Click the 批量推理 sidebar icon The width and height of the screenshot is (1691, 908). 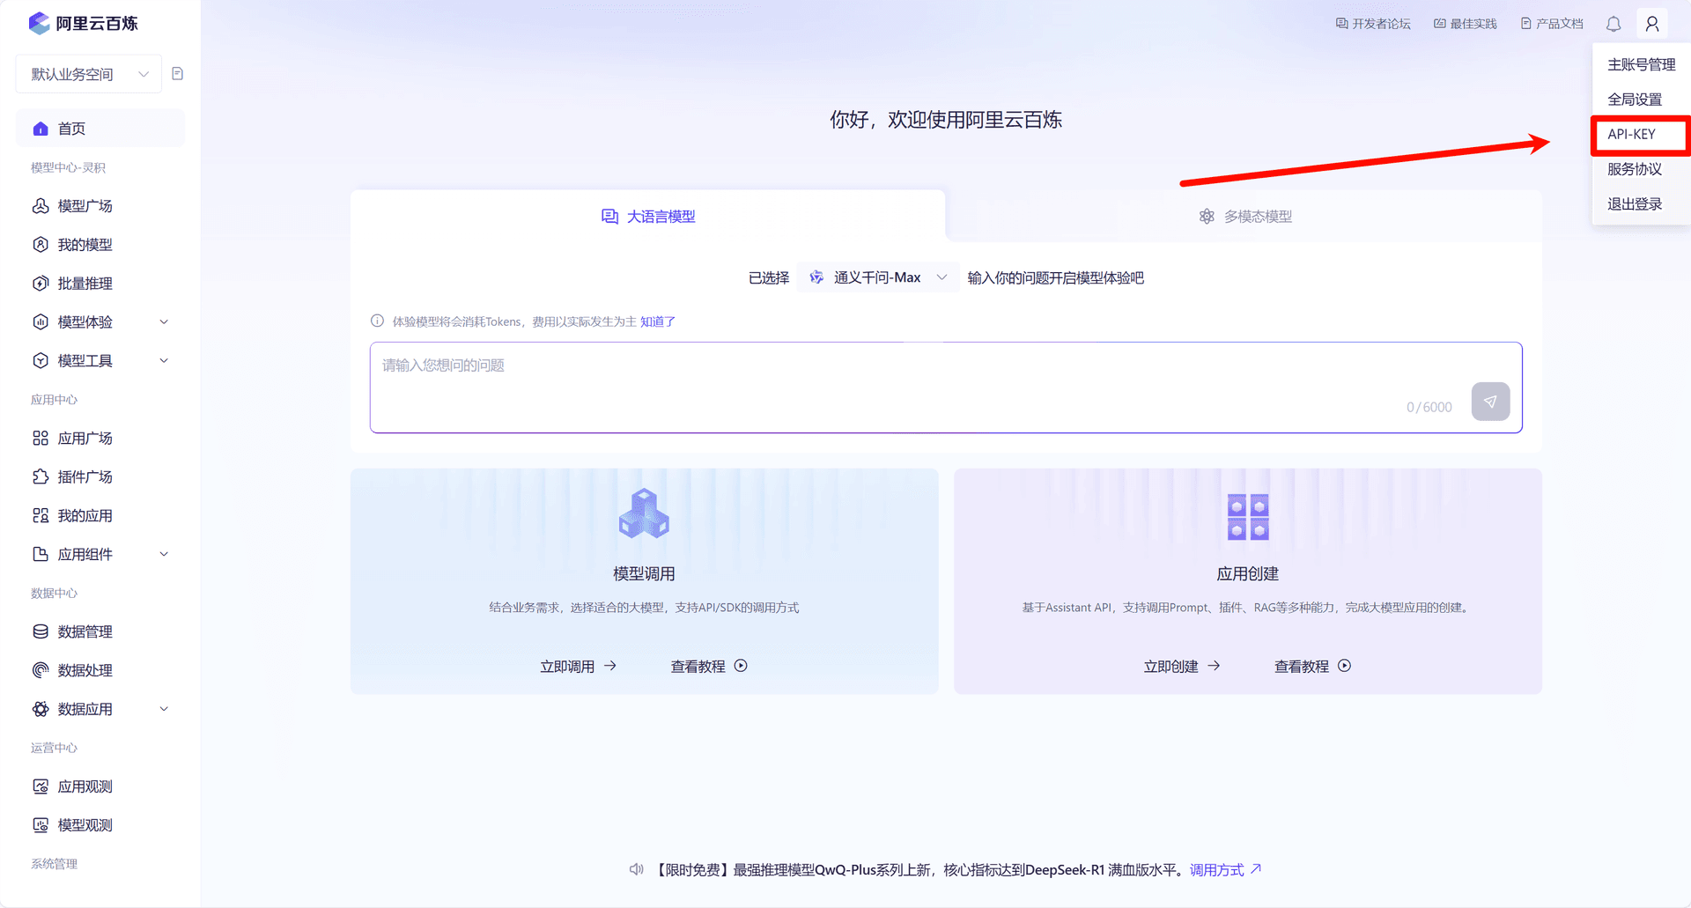tap(41, 284)
